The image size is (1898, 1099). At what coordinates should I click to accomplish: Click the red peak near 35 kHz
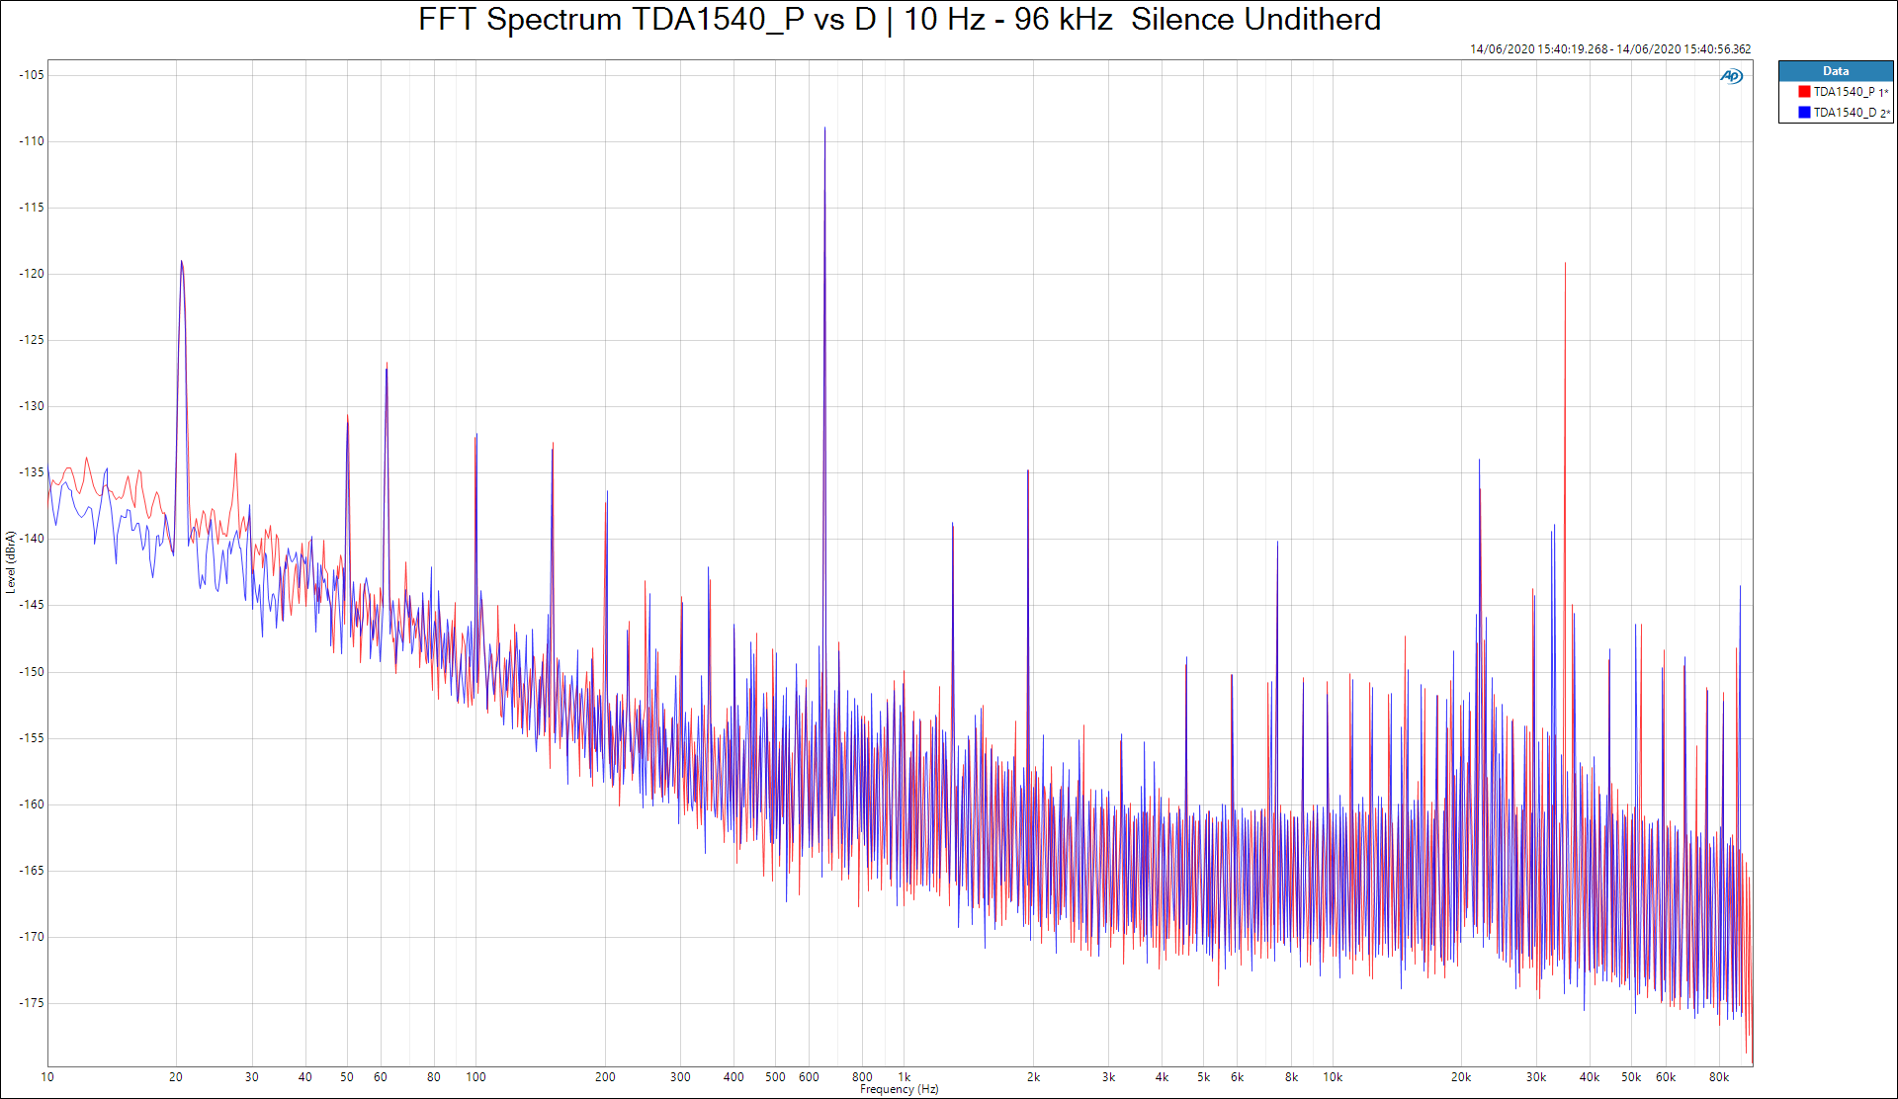click(x=1565, y=265)
